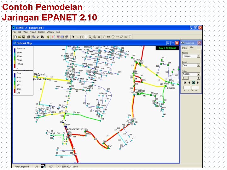
Task: Select the arrow Select Object tool
Action: [73, 37]
